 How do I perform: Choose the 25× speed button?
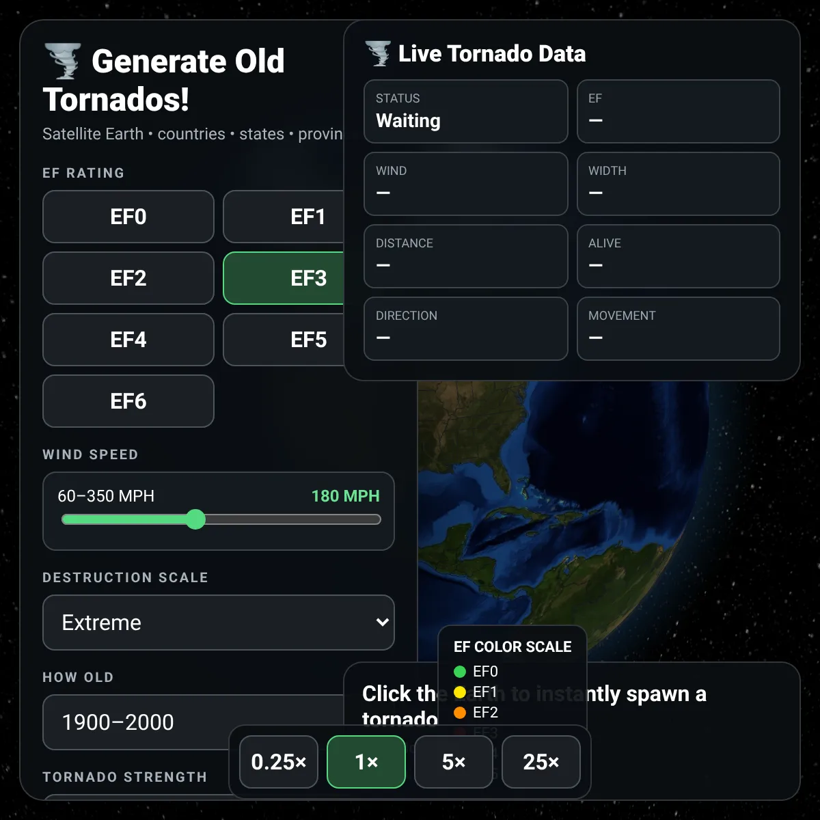click(x=541, y=762)
